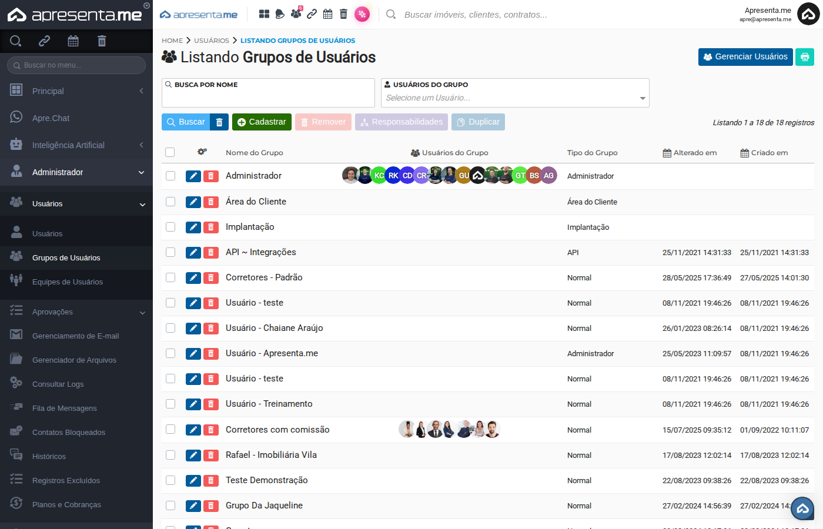Click the trash icon beside Buscar button
823x529 pixels.
(219, 122)
